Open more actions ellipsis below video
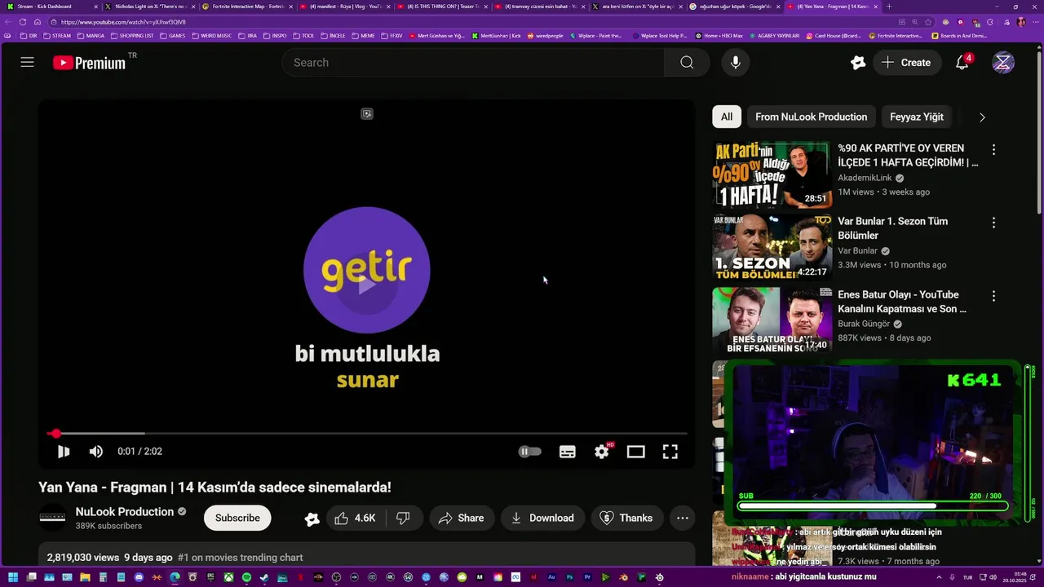1044x587 pixels. [683, 518]
